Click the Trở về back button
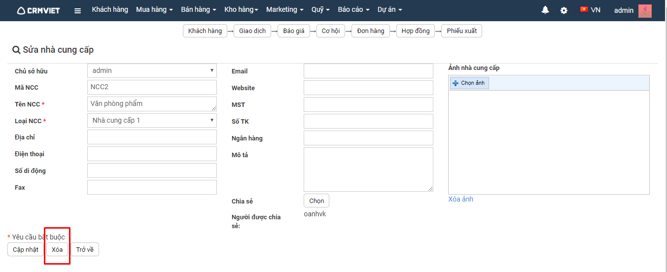The height and width of the screenshot is (272, 667). click(x=85, y=250)
